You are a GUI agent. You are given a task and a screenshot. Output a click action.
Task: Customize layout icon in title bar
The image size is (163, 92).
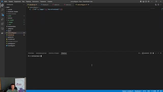tap(148, 2)
